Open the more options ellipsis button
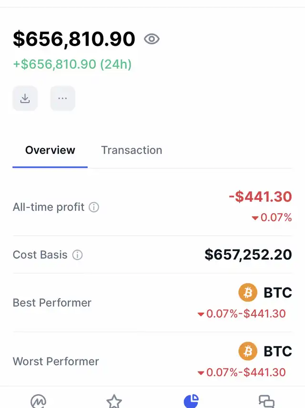Screen dimensions: 305x408 coord(62,98)
